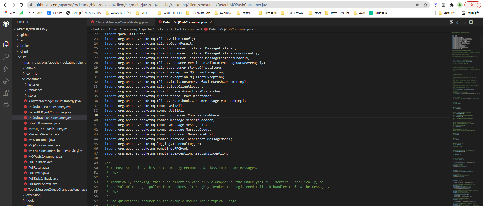This screenshot has height=206, width=483.
Task: Click 'apache' breadcrumb segment
Action: [146, 29]
